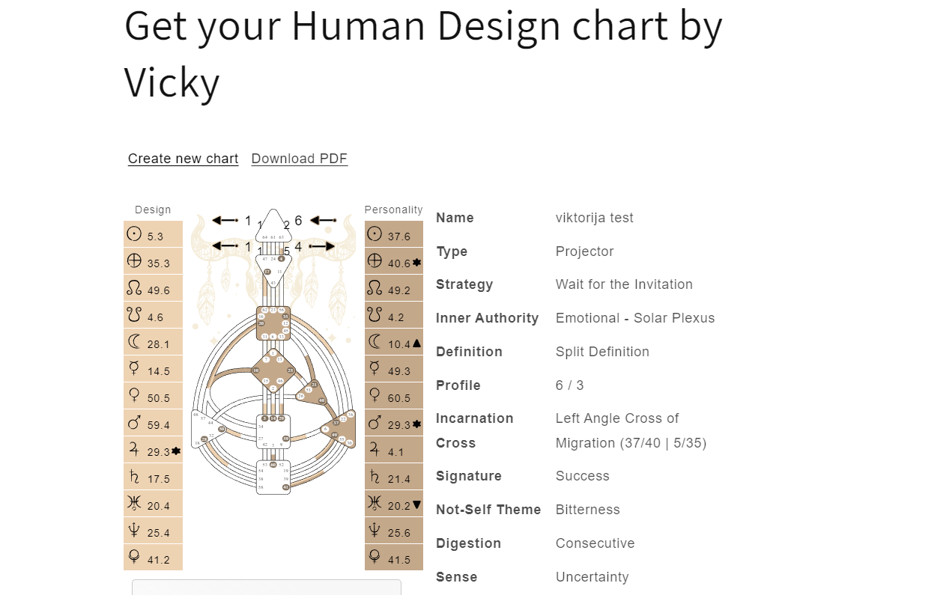This screenshot has width=952, height=595.
Task: Click the Mars symbol next to 59.4
Action: click(x=134, y=422)
